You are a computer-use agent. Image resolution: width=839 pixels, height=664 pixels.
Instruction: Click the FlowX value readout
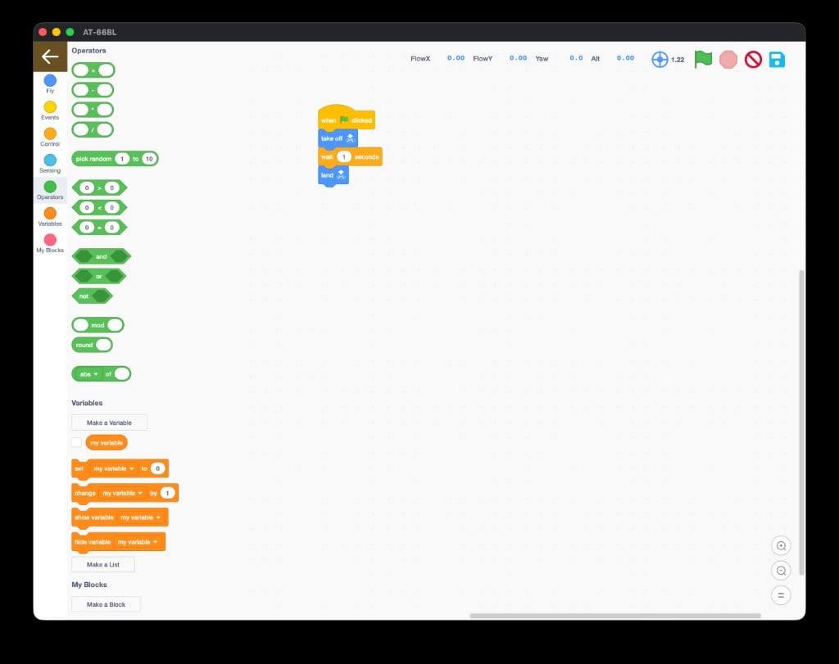tap(456, 58)
